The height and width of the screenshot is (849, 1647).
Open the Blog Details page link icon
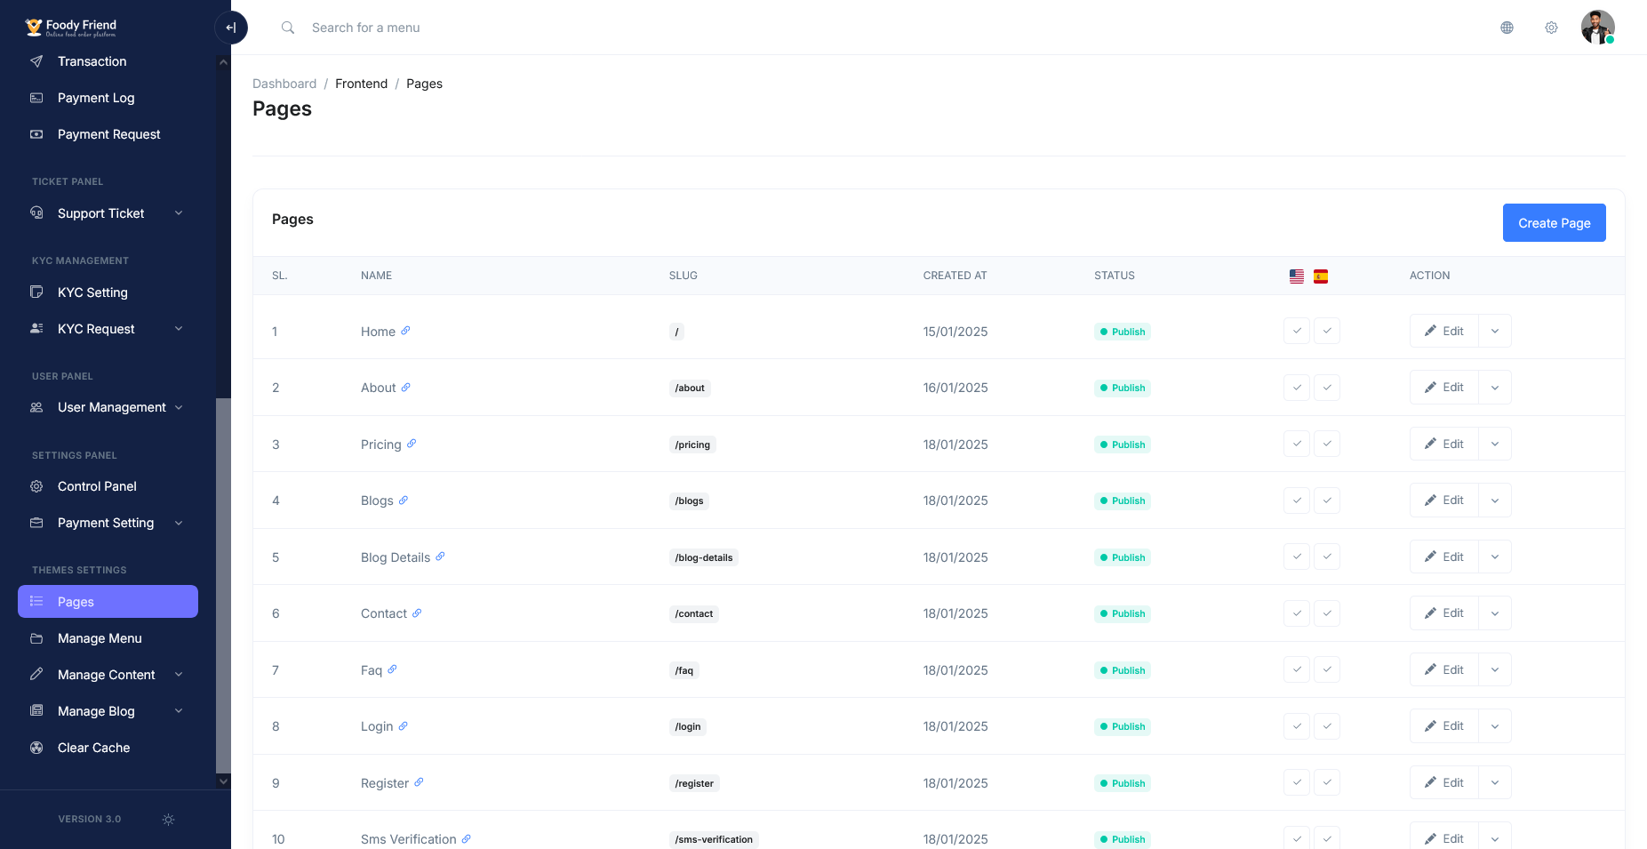click(x=440, y=557)
